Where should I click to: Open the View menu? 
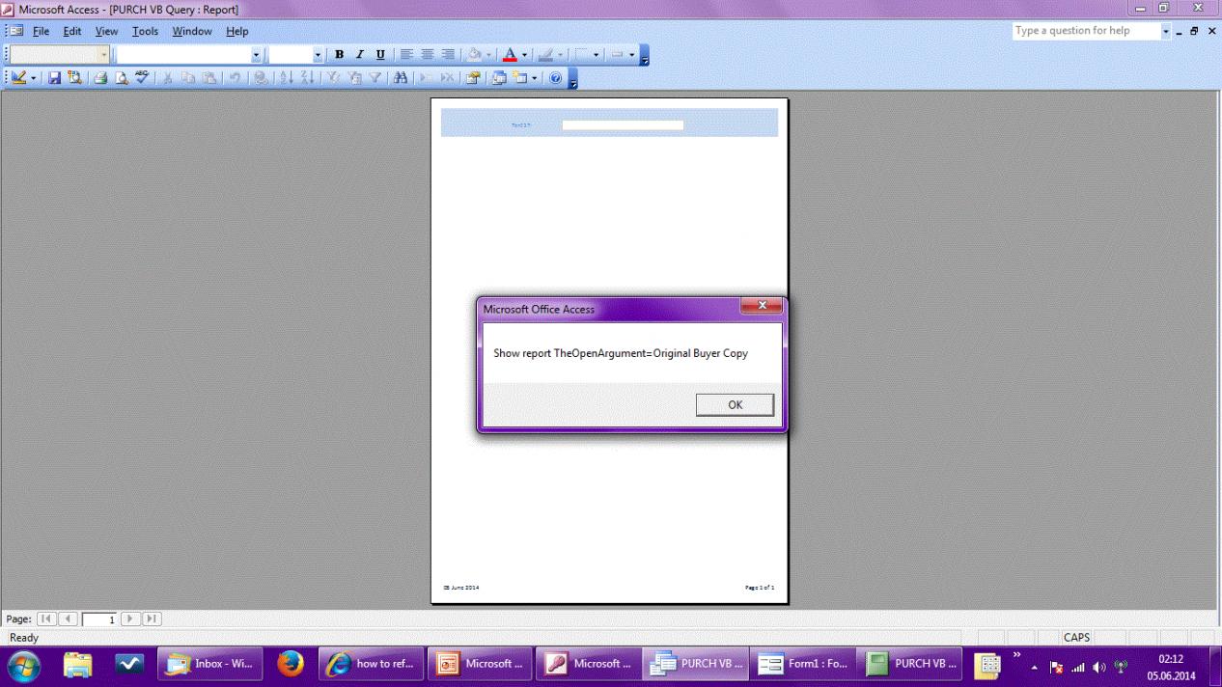106,31
